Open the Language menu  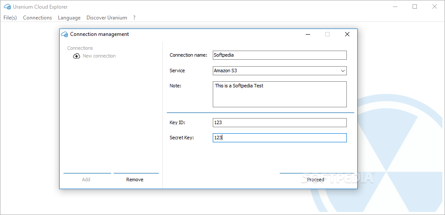point(69,18)
